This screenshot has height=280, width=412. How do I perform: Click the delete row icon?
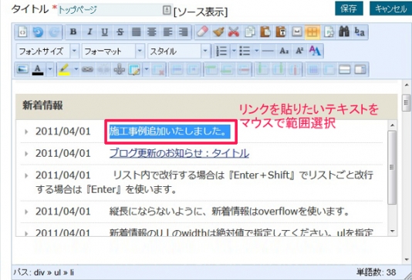pos(244,70)
